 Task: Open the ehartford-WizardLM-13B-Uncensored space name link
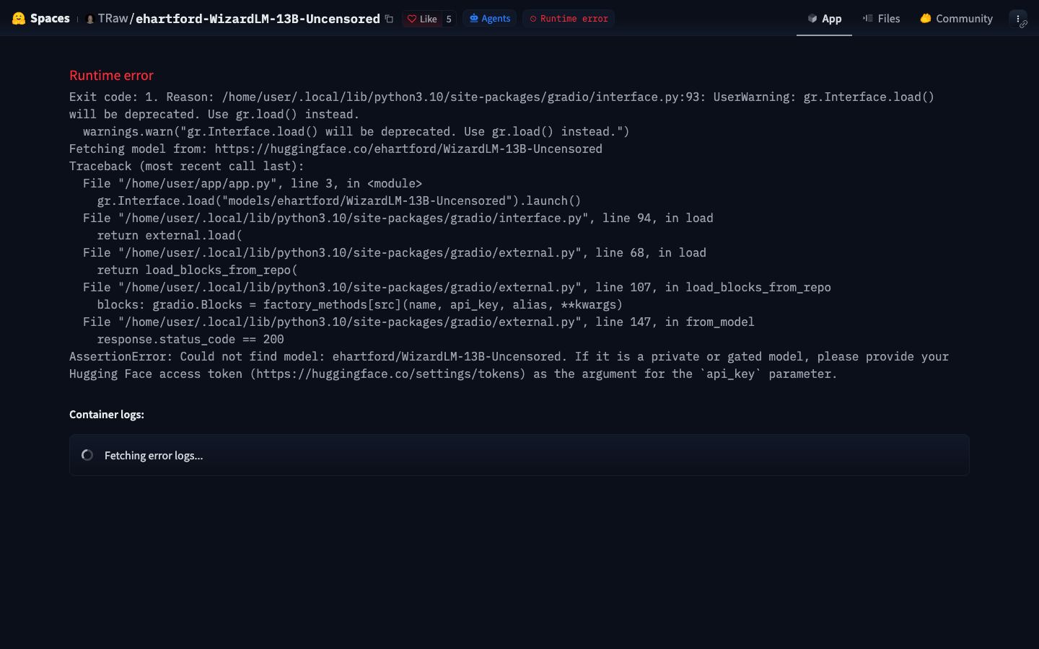[258, 19]
